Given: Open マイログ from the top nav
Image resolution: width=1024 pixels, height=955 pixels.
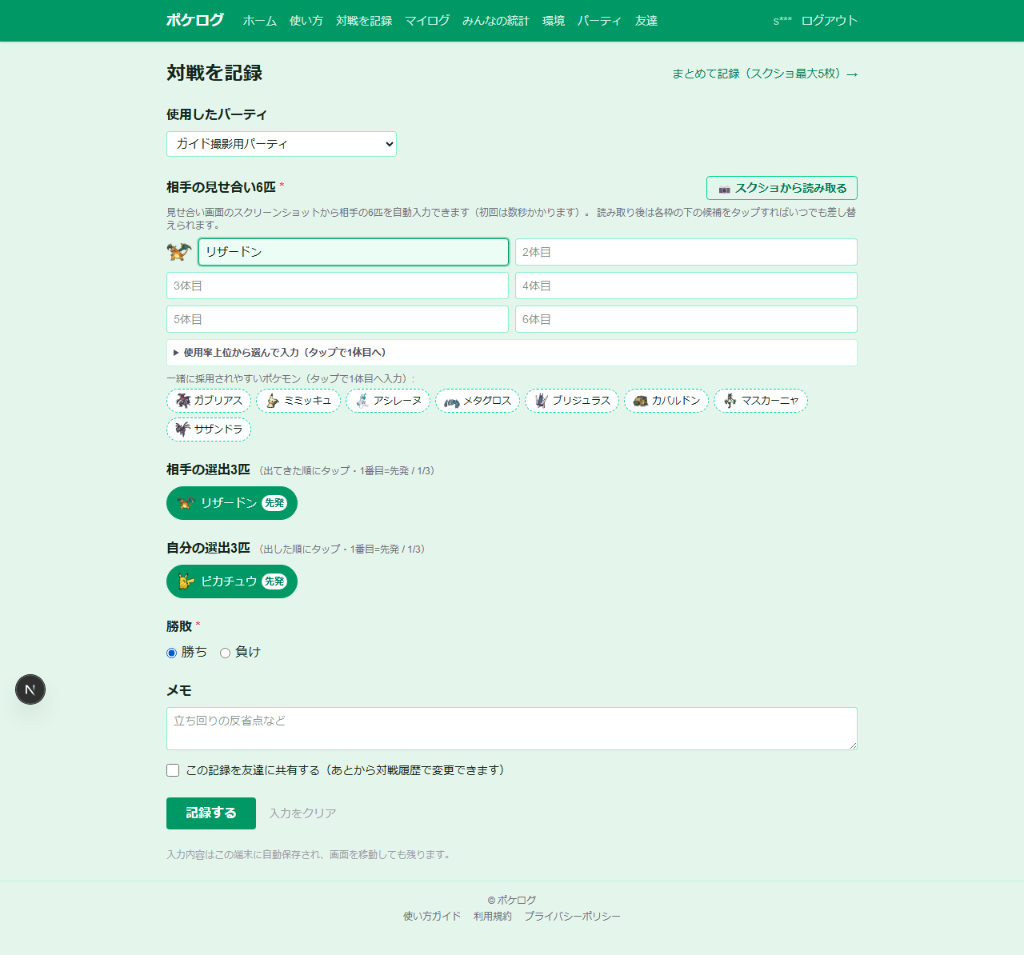Looking at the screenshot, I should coord(427,21).
